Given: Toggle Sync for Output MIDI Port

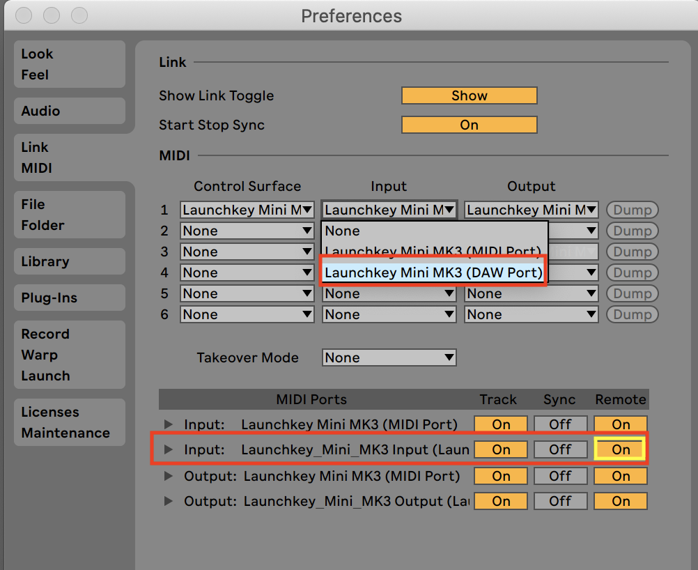Looking at the screenshot, I should [561, 476].
